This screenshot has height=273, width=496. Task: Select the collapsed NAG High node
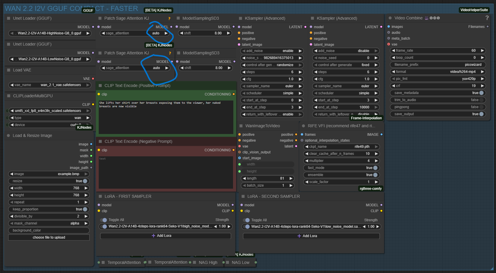coord(208,262)
